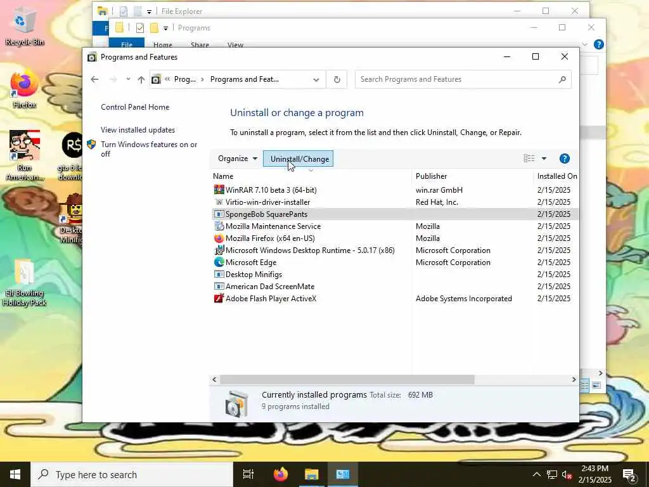Viewport: 649px width, 487px height.
Task: Select the Microsoft Edge program name
Action: click(x=251, y=262)
